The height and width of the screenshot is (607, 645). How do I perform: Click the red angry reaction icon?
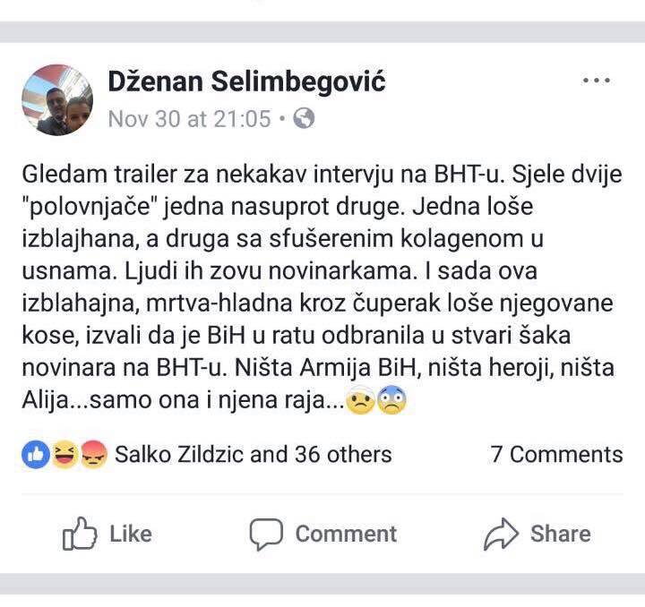(91, 455)
